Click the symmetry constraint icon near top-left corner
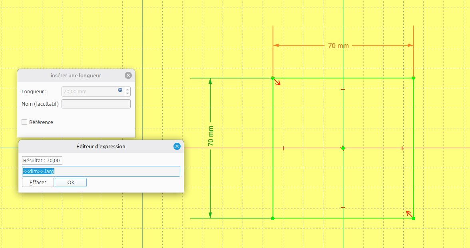The width and height of the screenshot is (470, 248). pyautogui.click(x=277, y=83)
